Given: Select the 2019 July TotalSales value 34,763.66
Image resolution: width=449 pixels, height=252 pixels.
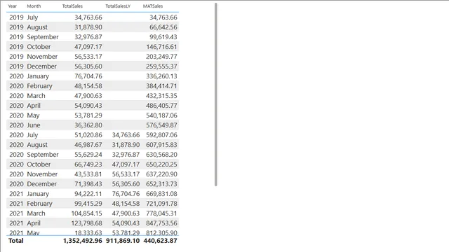Looking at the screenshot, I should point(88,17).
